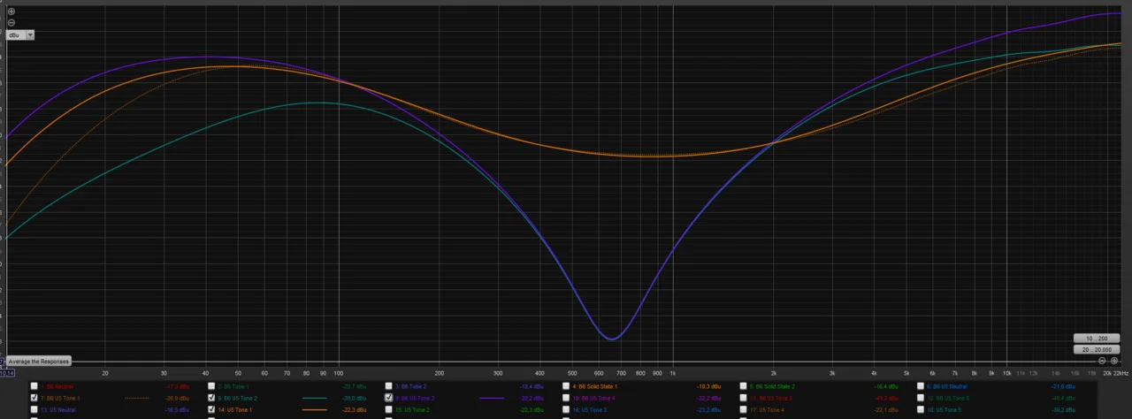Click the 10,14 frequency axis field
This screenshot has width=1132, height=419.
(7, 372)
